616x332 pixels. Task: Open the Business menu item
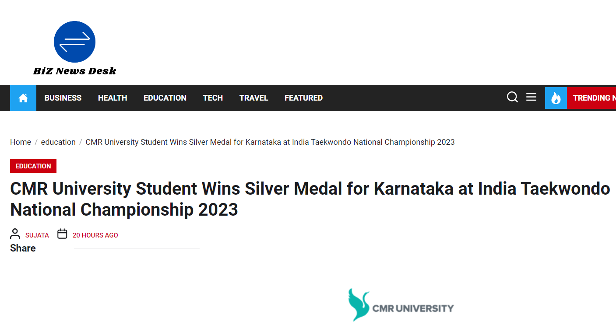coord(63,98)
